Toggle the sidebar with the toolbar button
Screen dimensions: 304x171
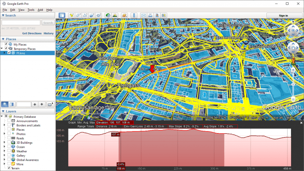[x=62, y=15]
